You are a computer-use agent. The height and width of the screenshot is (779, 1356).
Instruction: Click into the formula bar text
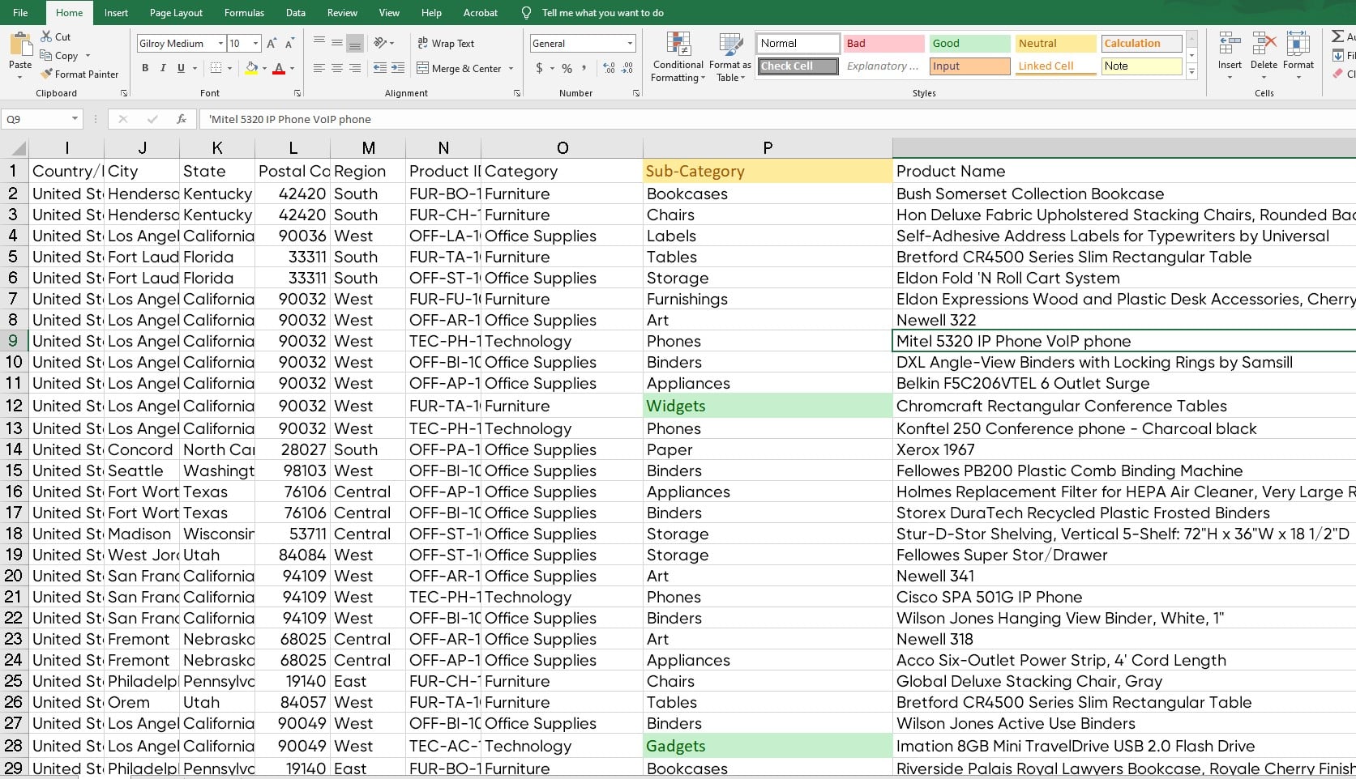click(290, 119)
